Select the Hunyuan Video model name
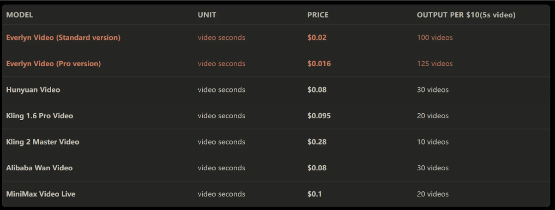Image resolution: width=555 pixels, height=210 pixels. (x=33, y=90)
